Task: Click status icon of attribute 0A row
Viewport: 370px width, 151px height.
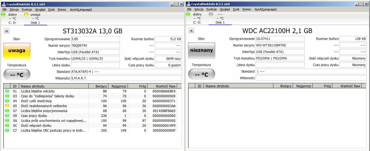Action: pyautogui.click(x=7, y=120)
